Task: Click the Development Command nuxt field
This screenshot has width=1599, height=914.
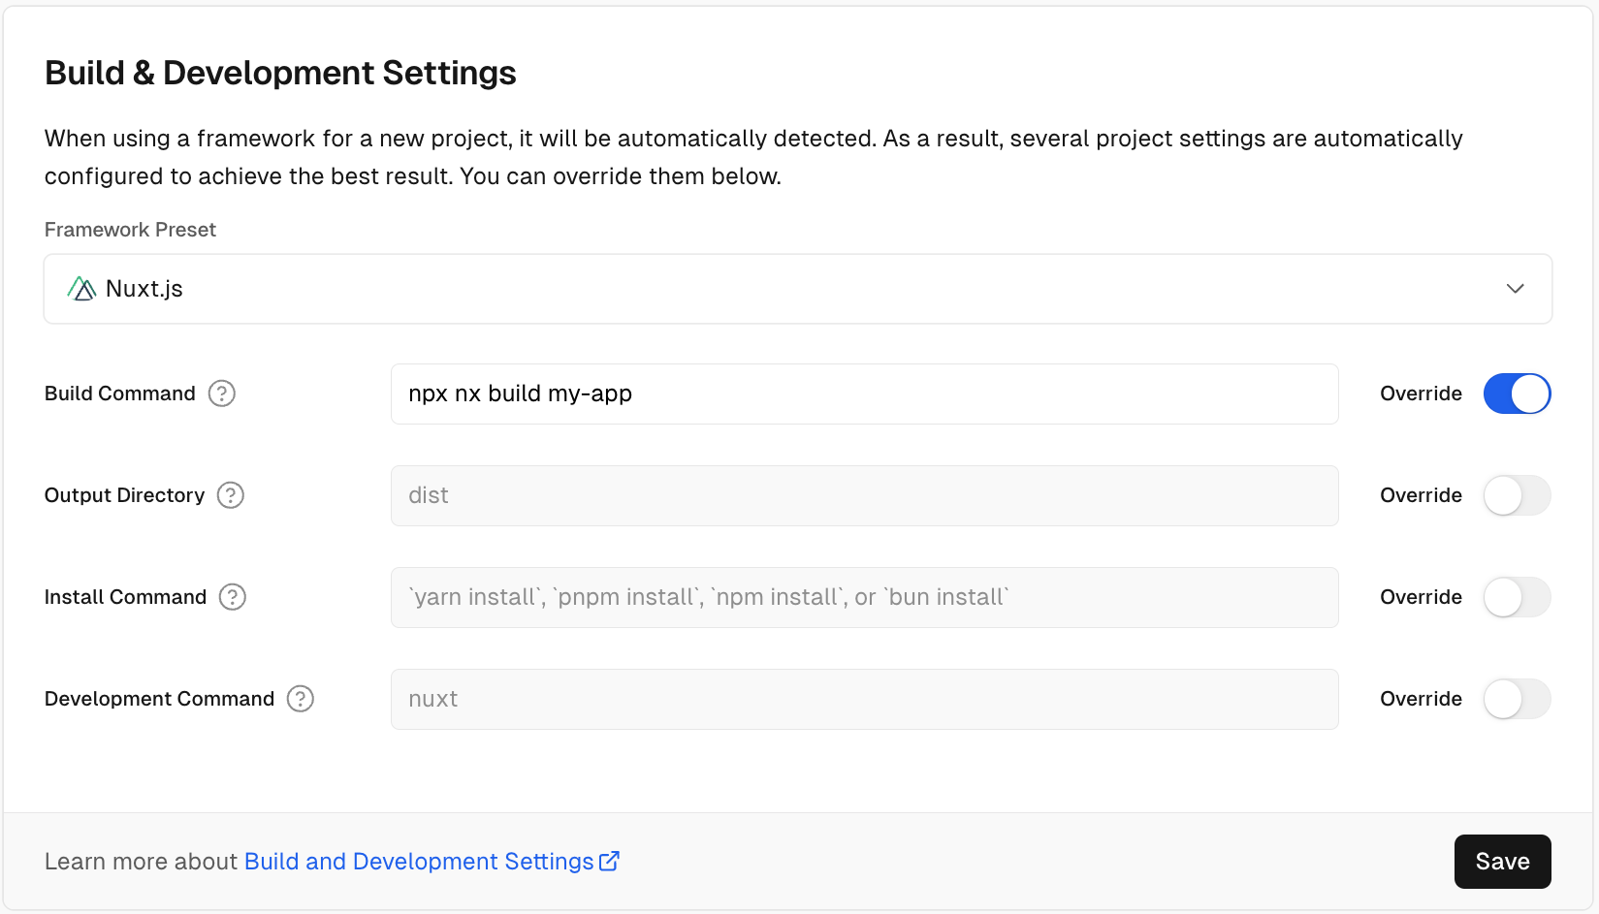Action: pos(863,699)
